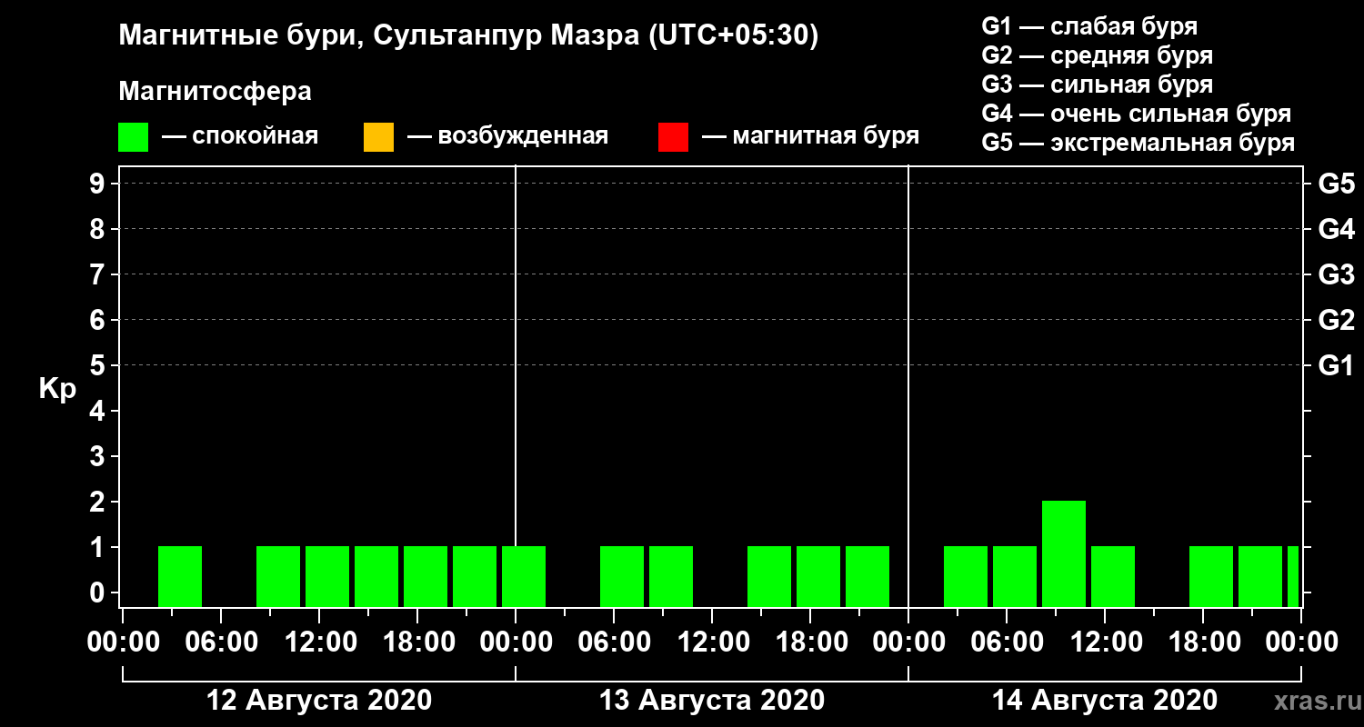
Task: Click the y-axis value '2'
Action: (99, 502)
